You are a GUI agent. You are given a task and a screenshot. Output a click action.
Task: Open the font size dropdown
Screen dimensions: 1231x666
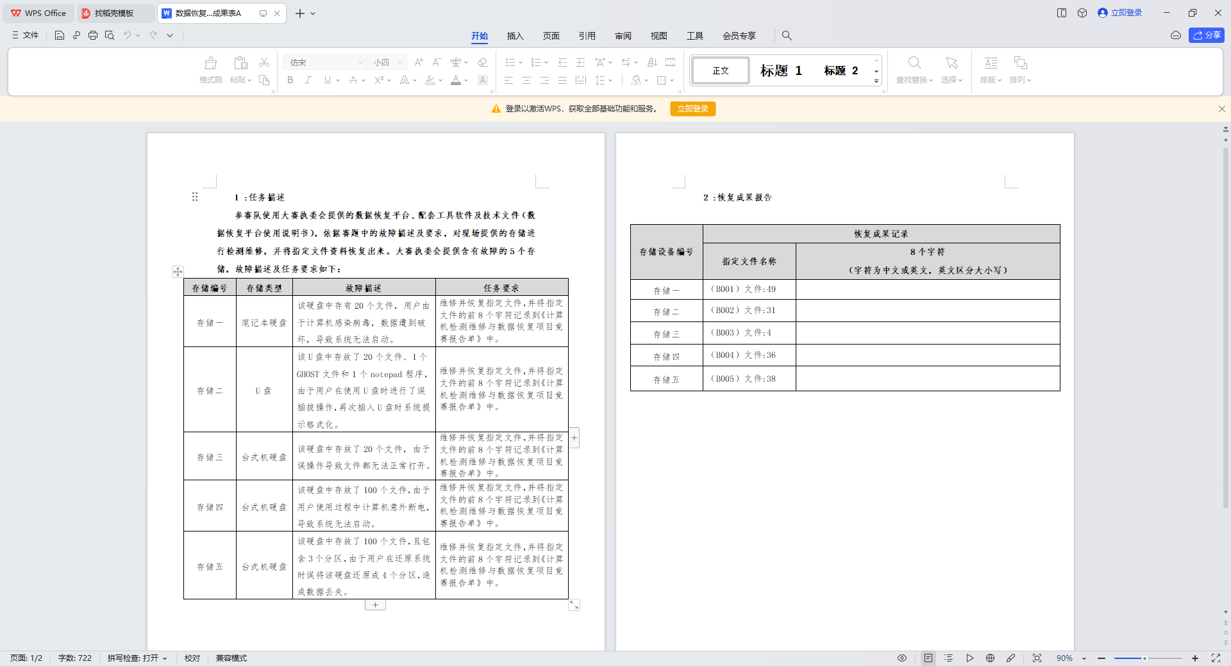[400, 62]
